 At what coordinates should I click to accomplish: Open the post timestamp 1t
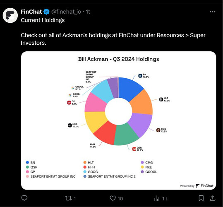pos(88,12)
